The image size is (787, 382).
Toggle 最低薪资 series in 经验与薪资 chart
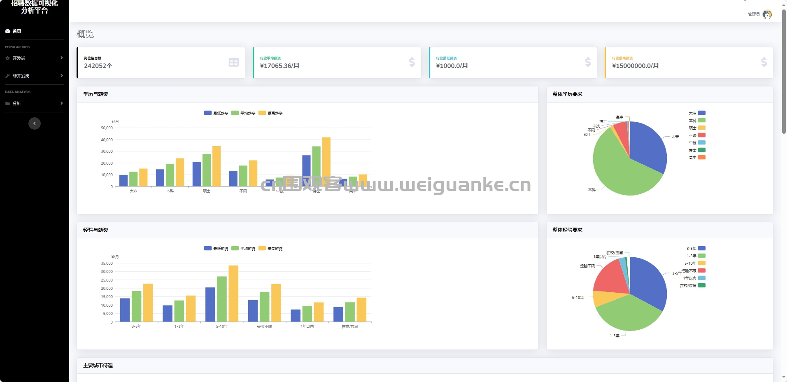pos(216,248)
